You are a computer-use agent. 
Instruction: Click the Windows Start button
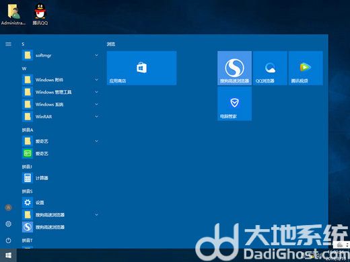[8, 255]
